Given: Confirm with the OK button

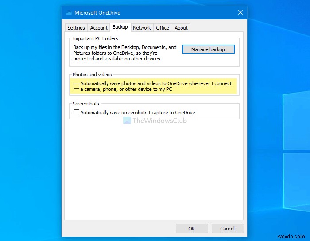Looking at the screenshot, I should pos(192,229).
